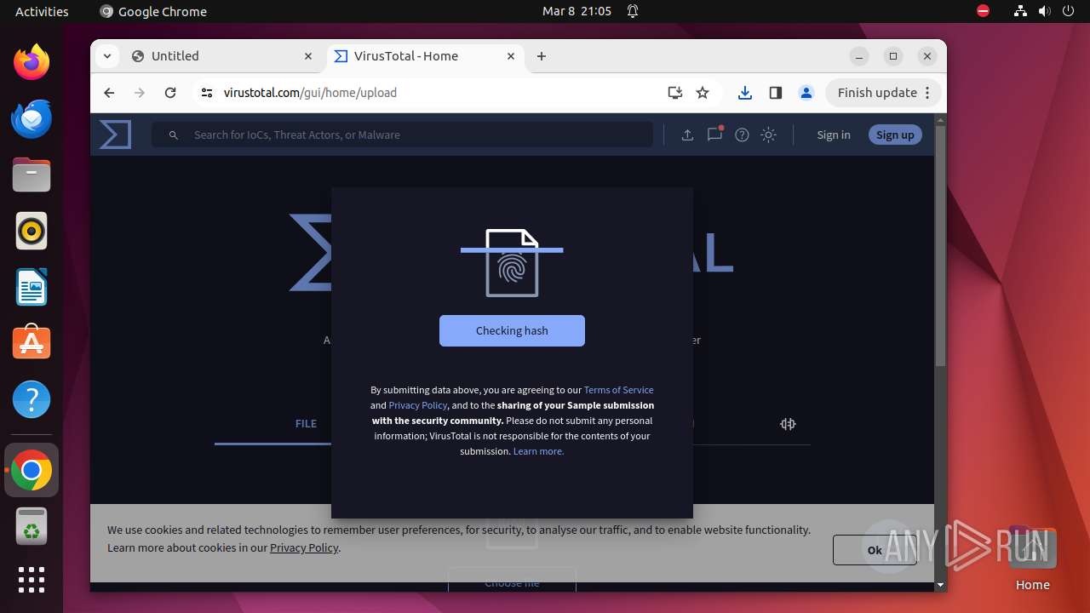Click the scrollbar down arrow
The height and width of the screenshot is (613, 1090).
click(x=940, y=585)
